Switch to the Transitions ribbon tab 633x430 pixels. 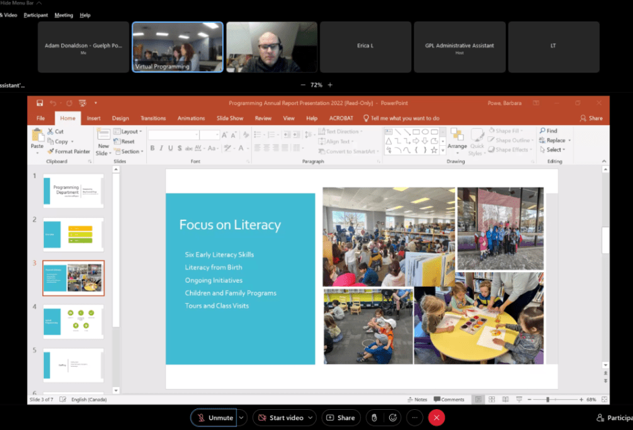pyautogui.click(x=153, y=118)
